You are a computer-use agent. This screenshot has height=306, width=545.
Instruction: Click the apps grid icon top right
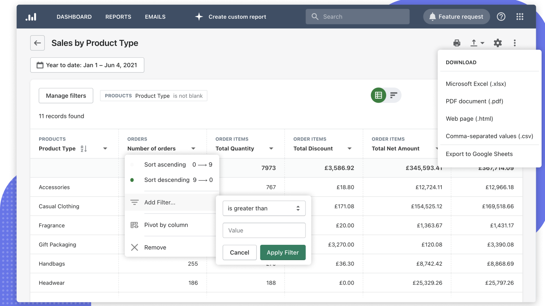[519, 16]
